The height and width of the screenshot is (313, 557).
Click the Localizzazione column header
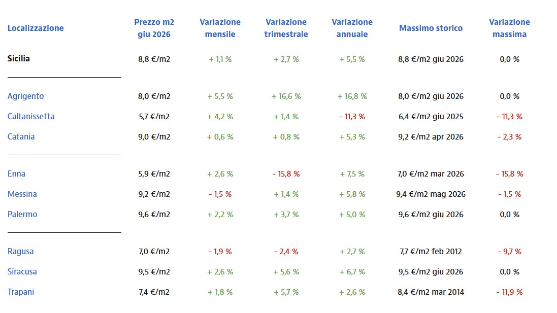(36, 28)
